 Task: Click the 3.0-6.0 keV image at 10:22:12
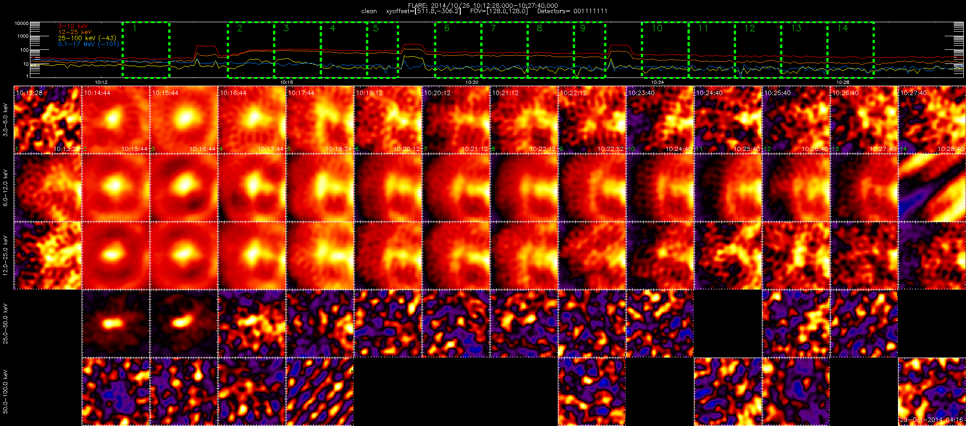tap(592, 120)
